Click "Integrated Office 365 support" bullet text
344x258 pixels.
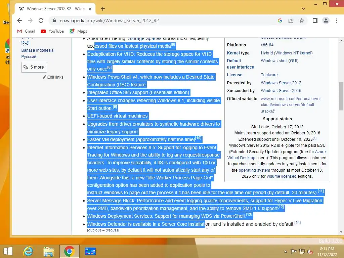(x=138, y=92)
